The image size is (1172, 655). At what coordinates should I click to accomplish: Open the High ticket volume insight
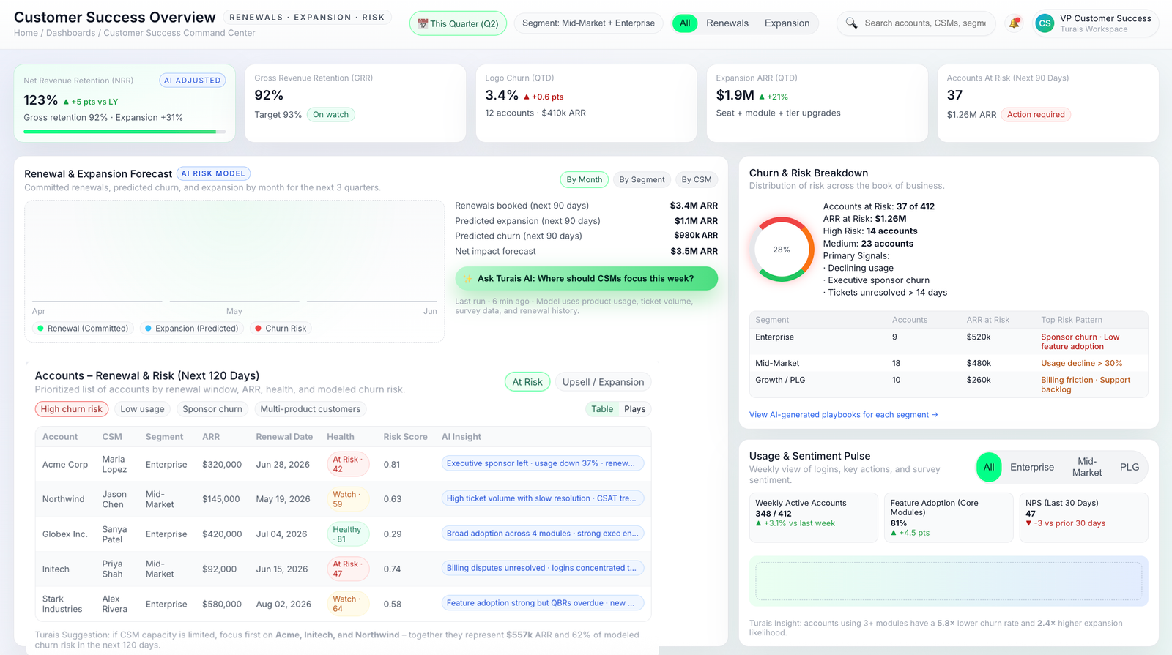point(543,498)
